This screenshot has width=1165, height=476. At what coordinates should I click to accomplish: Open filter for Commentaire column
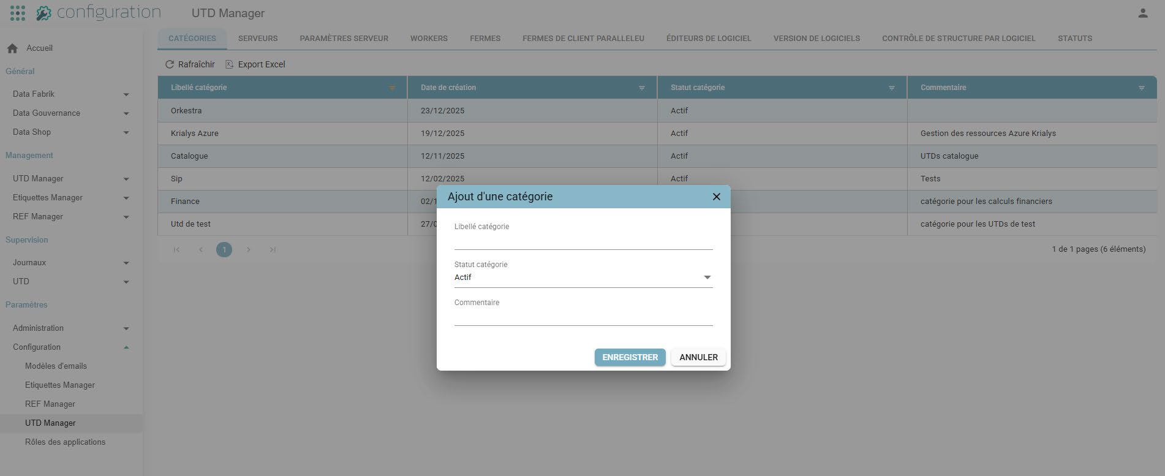[x=1142, y=88]
